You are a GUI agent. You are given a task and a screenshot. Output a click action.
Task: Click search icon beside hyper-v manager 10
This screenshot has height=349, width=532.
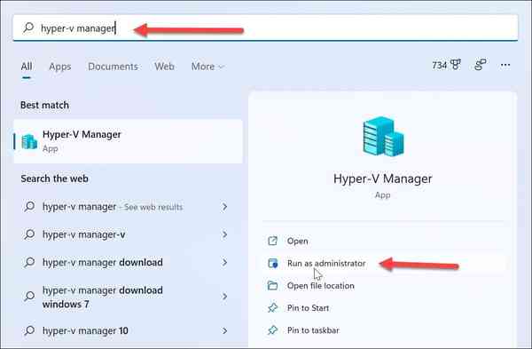[x=29, y=330]
